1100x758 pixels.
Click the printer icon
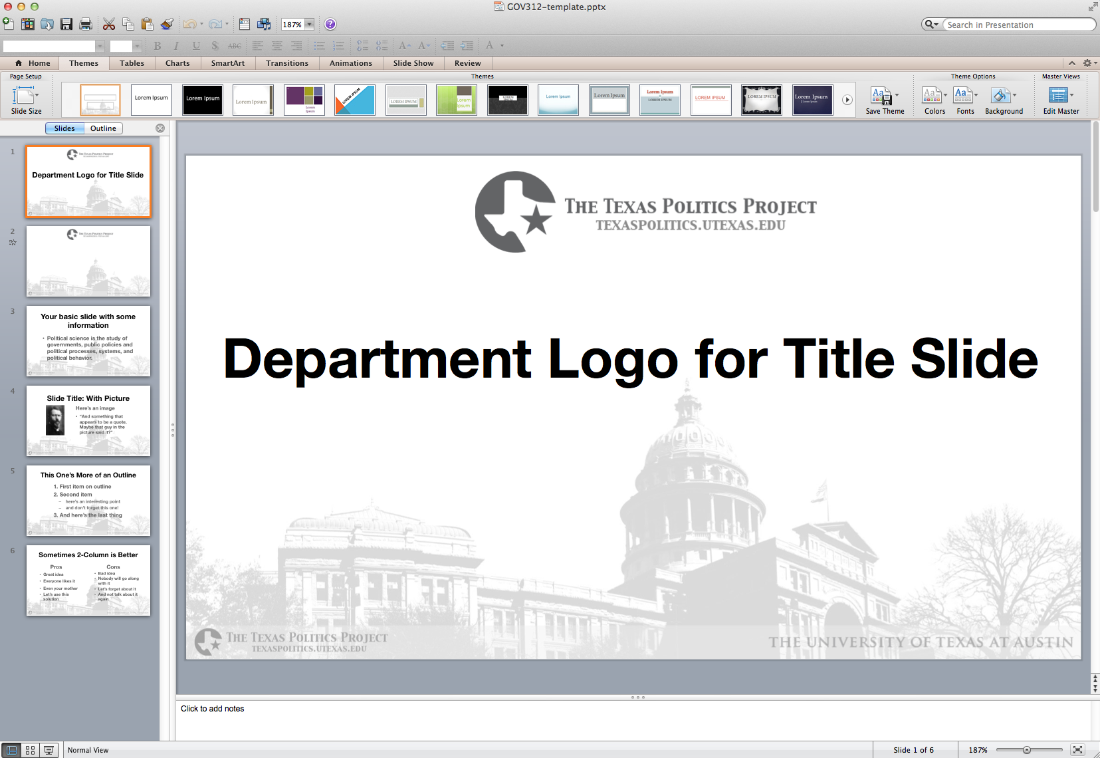[86, 25]
